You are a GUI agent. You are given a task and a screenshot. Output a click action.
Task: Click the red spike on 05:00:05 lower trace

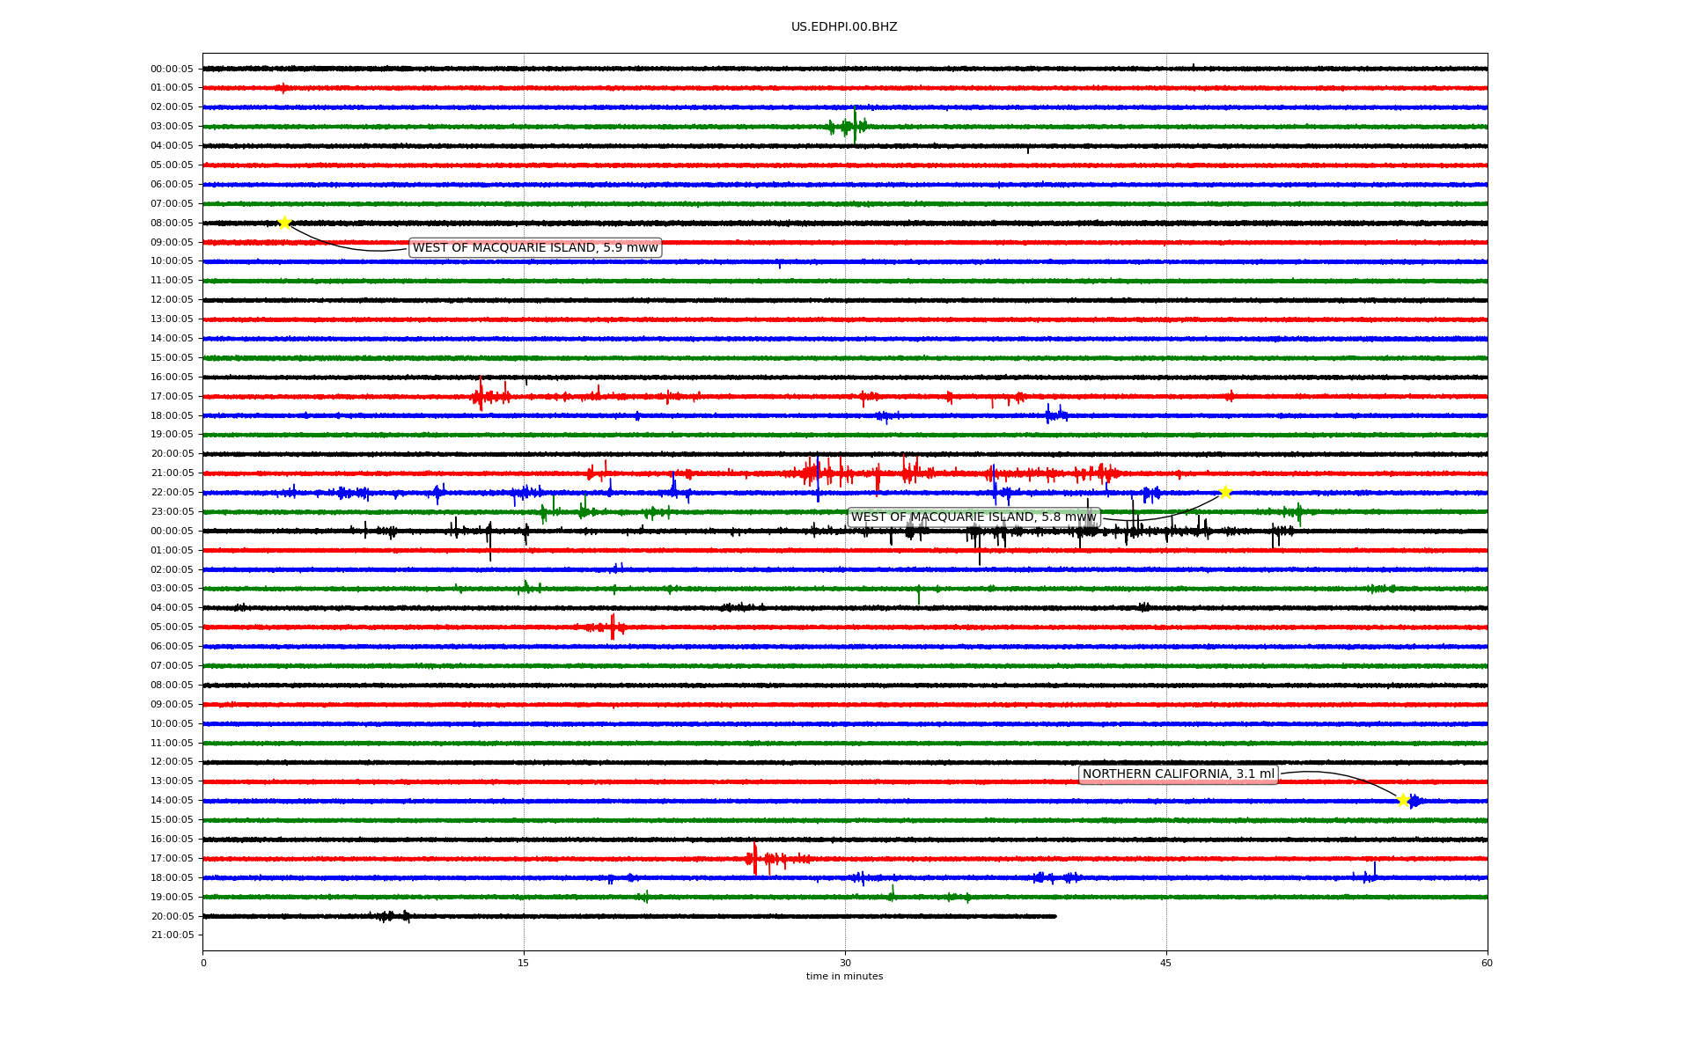coord(613,627)
